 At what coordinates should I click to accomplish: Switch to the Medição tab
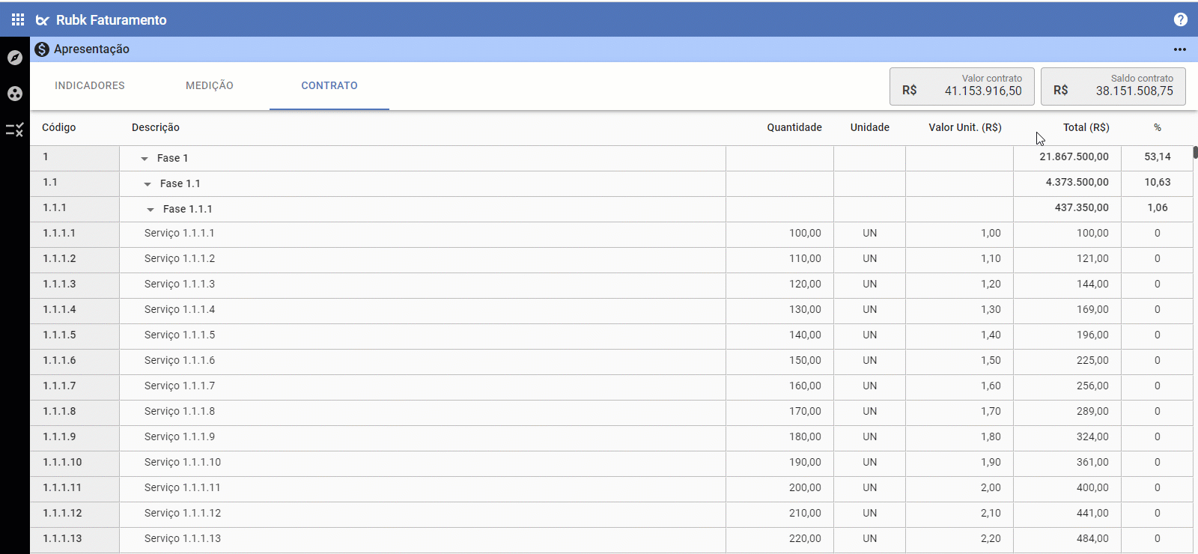click(x=210, y=85)
